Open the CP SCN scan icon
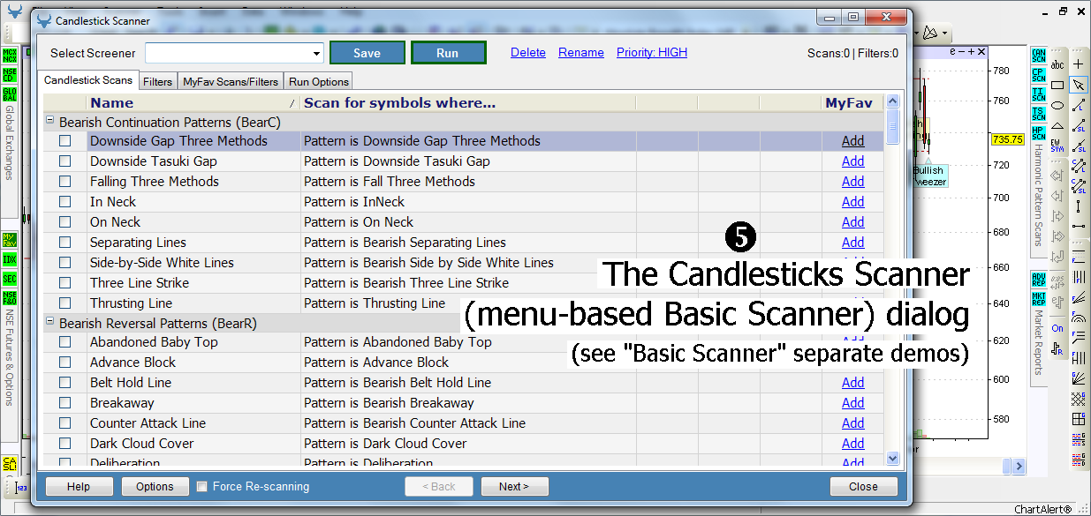Viewport: 1091px width, 516px height. point(1038,75)
